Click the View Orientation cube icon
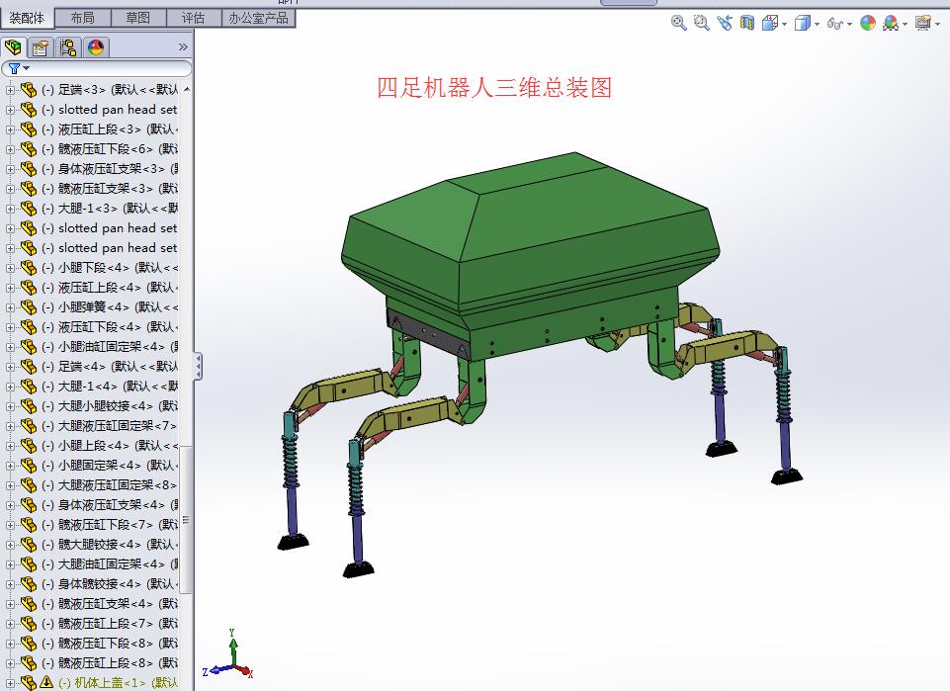This screenshot has height=691, width=950. tap(769, 23)
